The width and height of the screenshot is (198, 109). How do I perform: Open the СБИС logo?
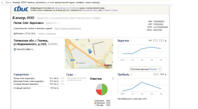tap(21, 9)
